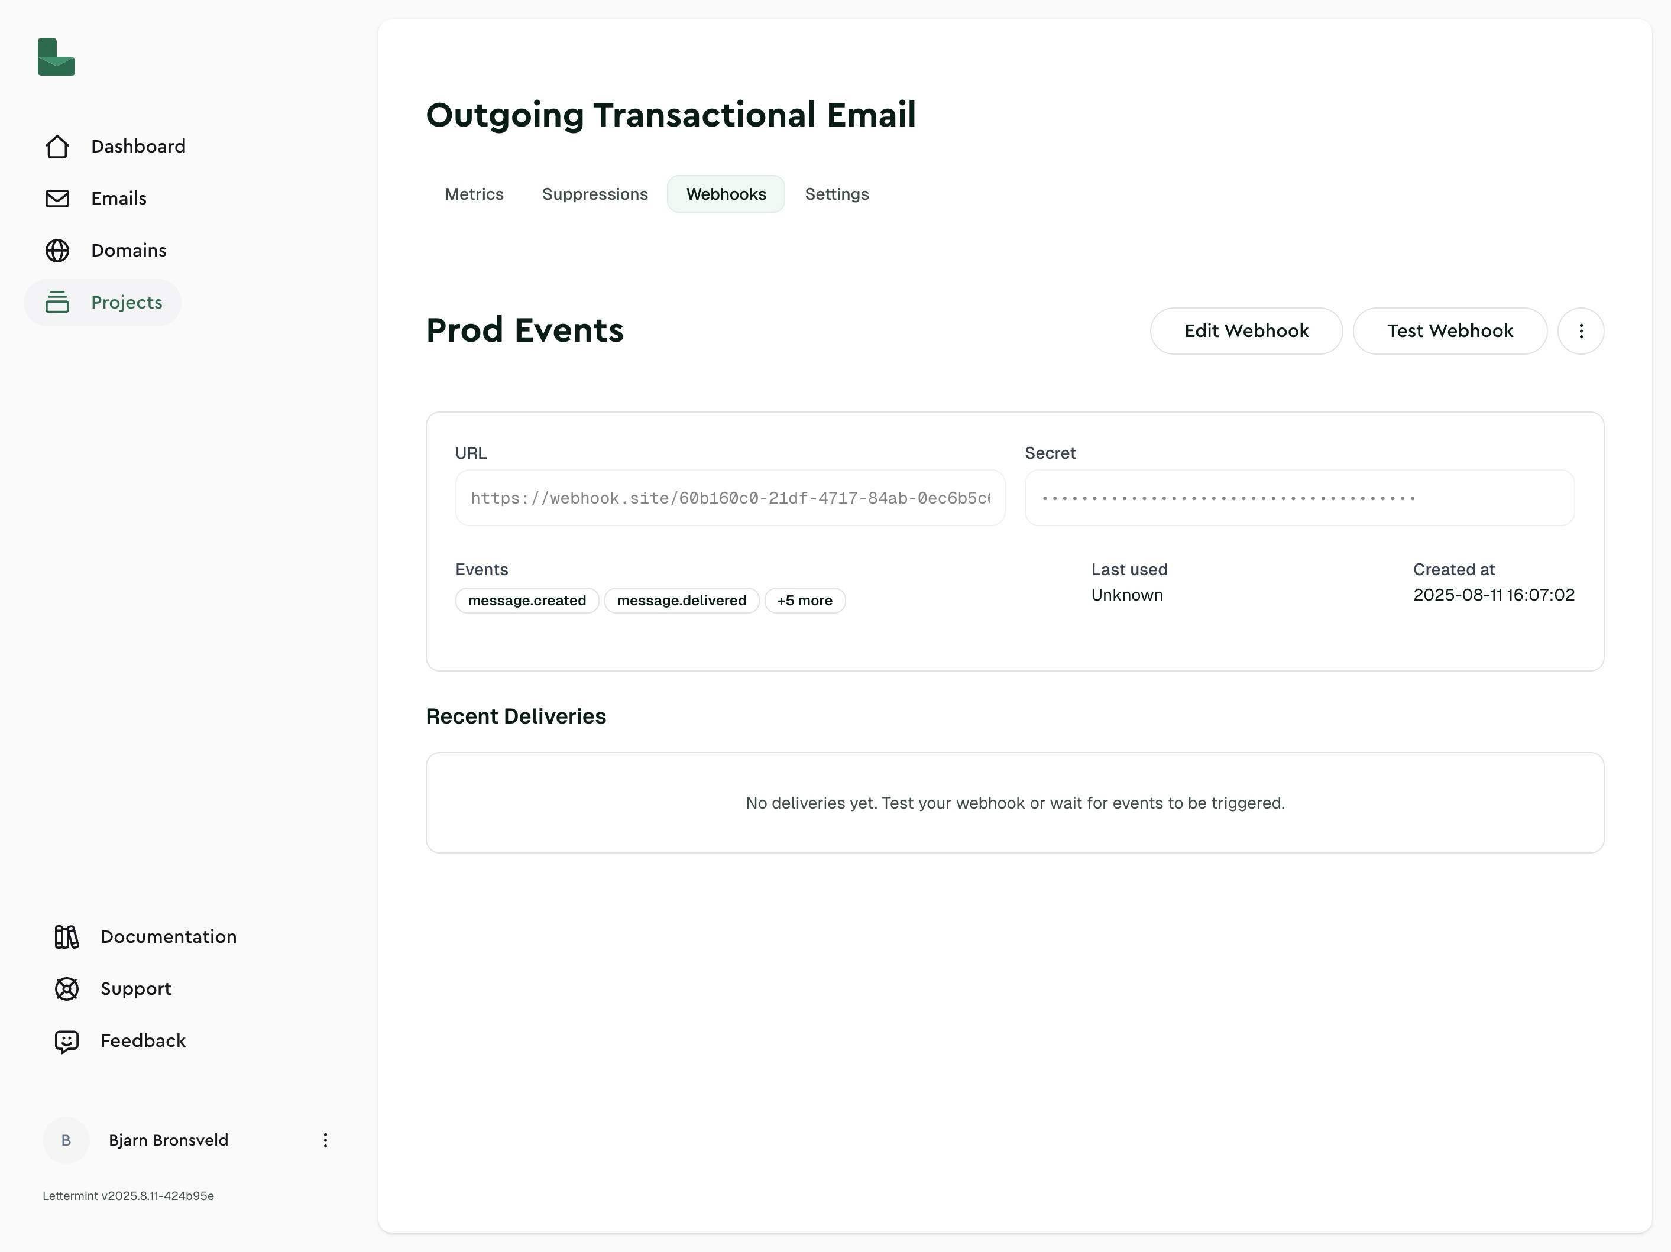Click the Lettermint logo icon
1671x1252 pixels.
[x=57, y=57]
